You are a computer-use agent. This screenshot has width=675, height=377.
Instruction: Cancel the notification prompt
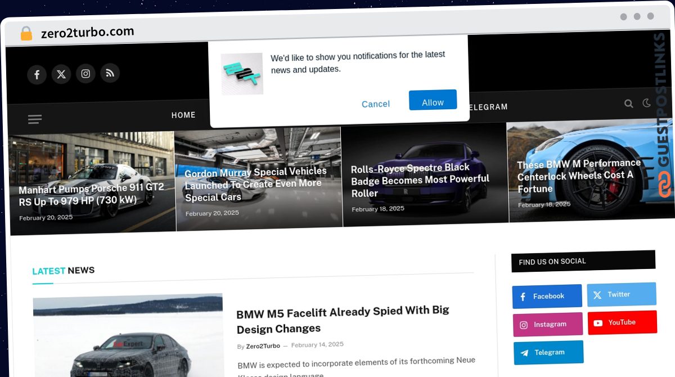[376, 104]
